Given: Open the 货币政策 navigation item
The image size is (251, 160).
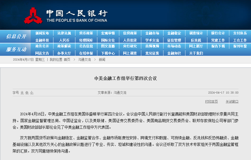Looking at the screenshot, I should [x=86, y=33].
